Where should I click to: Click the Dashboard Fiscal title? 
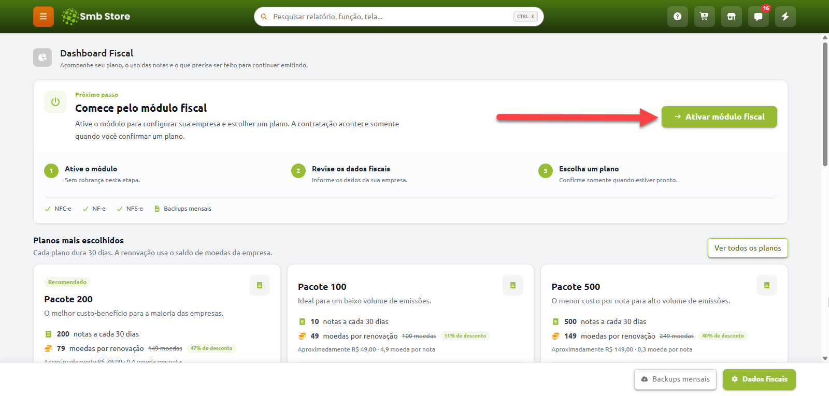coord(96,53)
